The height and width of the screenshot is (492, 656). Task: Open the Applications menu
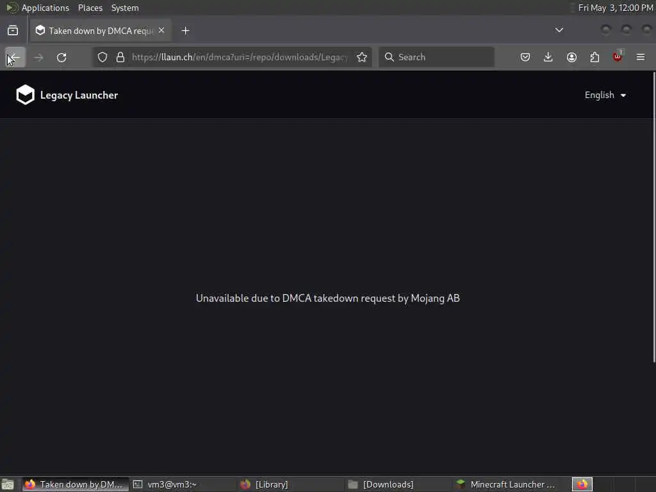[x=45, y=8]
